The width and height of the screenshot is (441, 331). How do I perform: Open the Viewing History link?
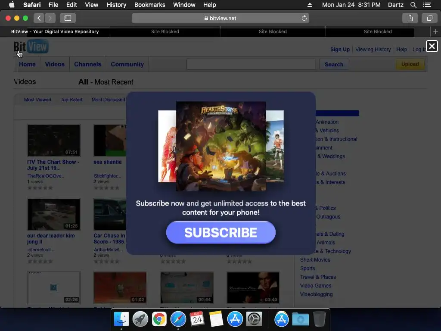(373, 50)
